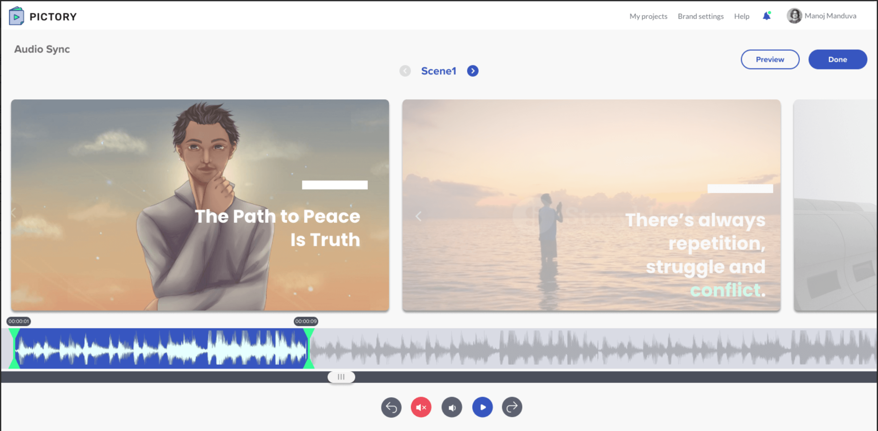Open the notifications bell
The width and height of the screenshot is (878, 431).
click(767, 16)
